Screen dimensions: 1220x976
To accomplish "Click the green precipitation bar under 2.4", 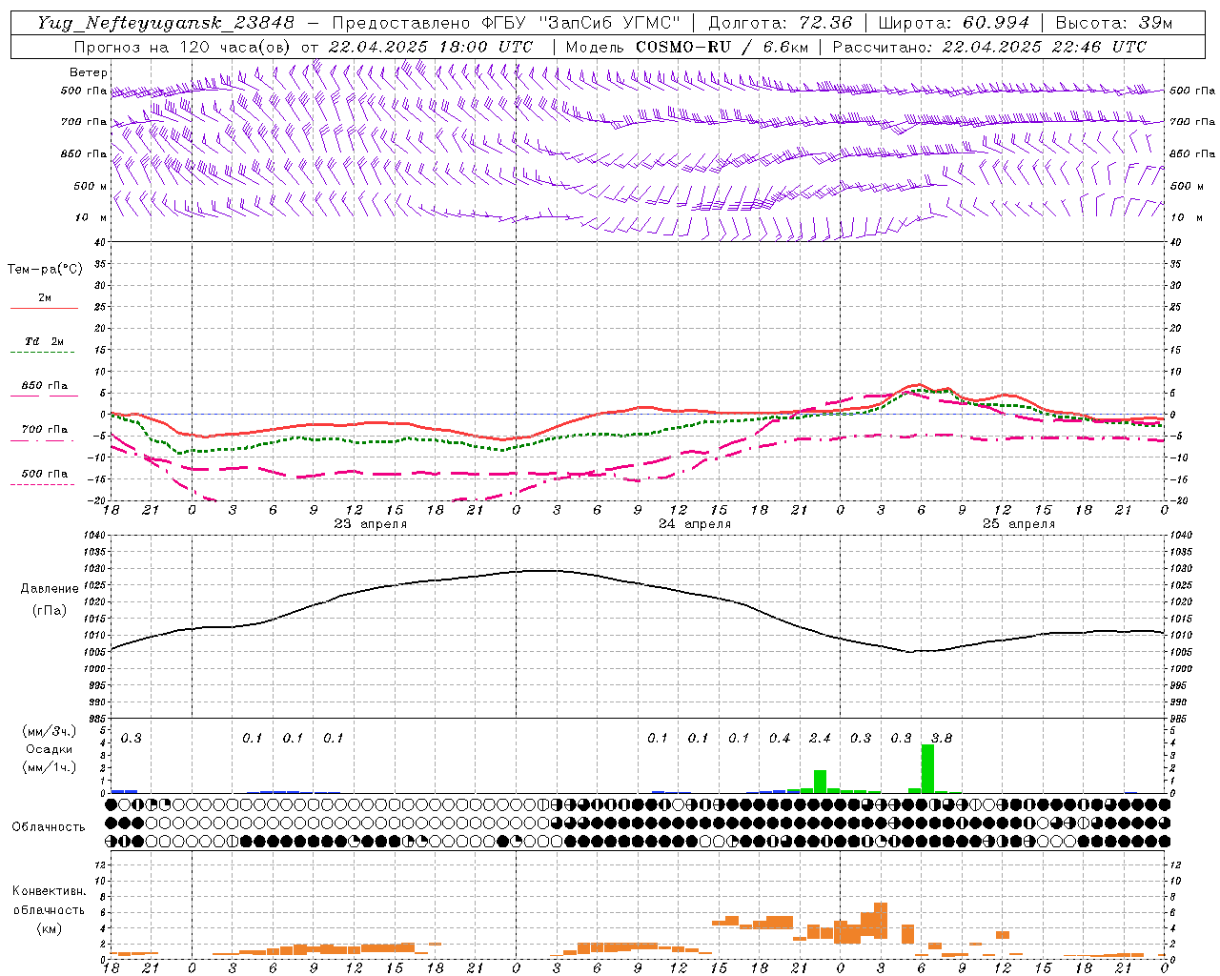I will pos(820,782).
